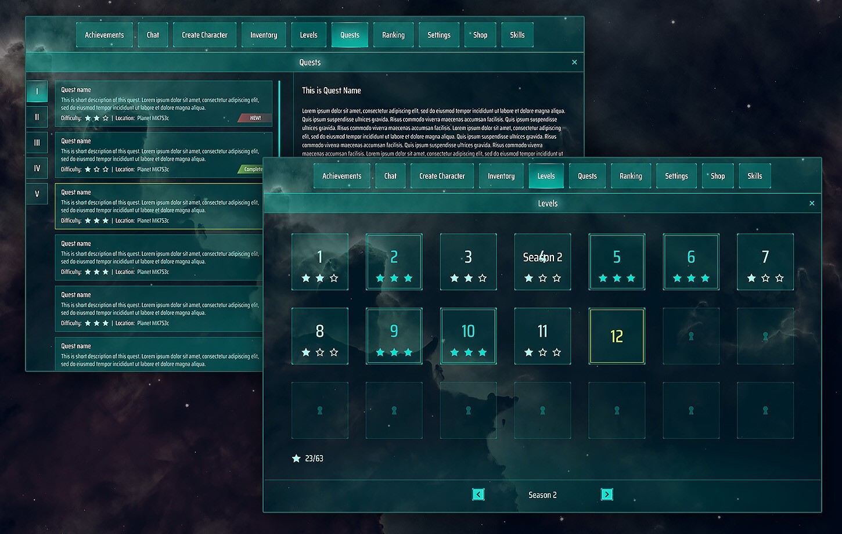Click the NEW badge on the first quest
This screenshot has height=534, width=842.
[x=253, y=118]
